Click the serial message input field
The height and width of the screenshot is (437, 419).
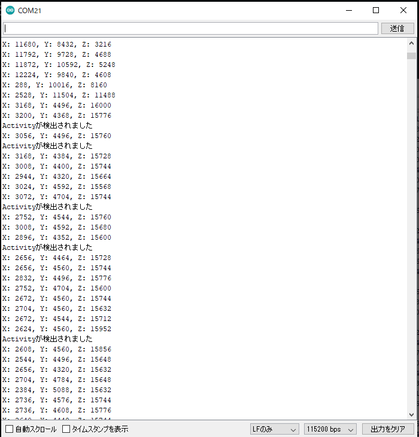coord(190,29)
